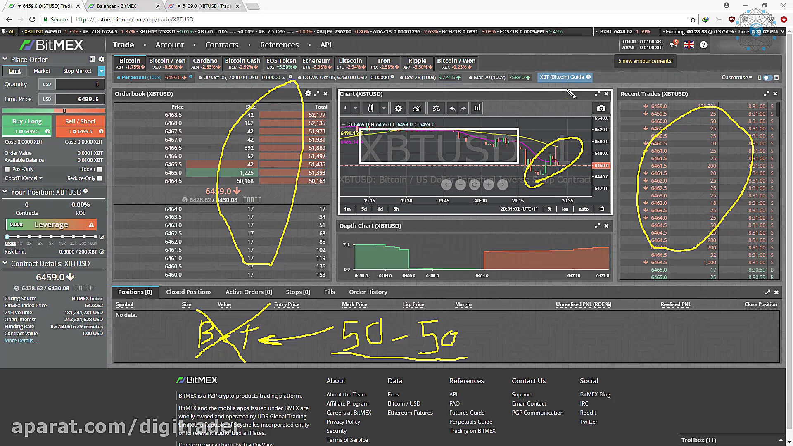Open the Contracts menu
Image resolution: width=793 pixels, height=446 pixels.
[222, 45]
